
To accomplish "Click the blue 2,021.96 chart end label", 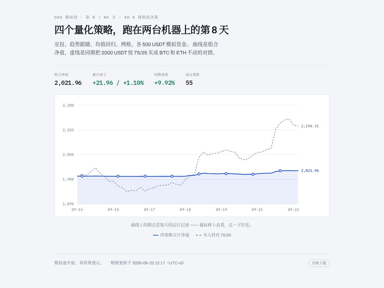I will (x=310, y=171).
